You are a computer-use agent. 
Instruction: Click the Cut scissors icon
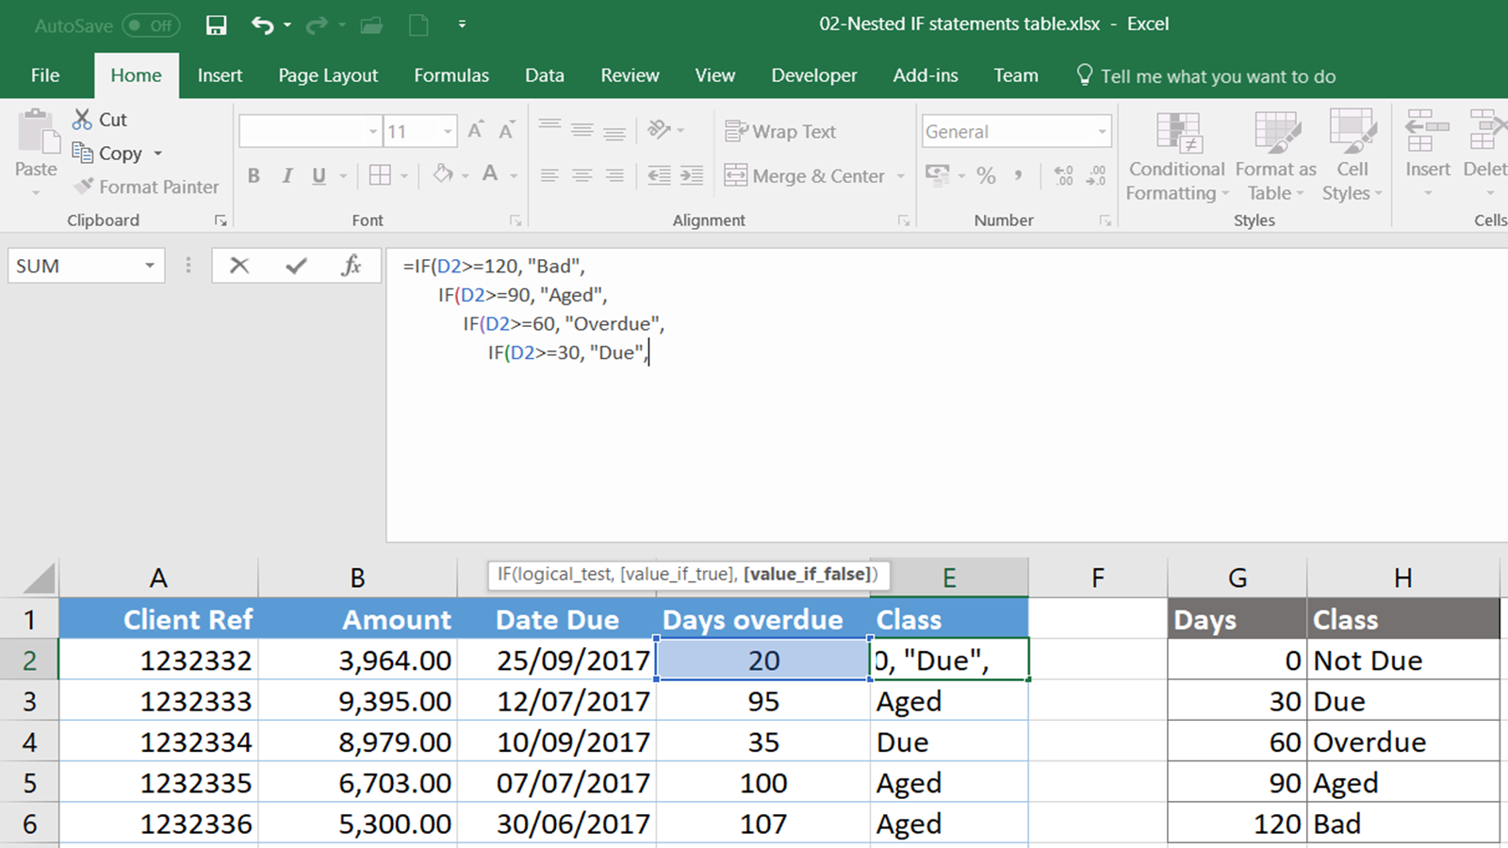83,120
